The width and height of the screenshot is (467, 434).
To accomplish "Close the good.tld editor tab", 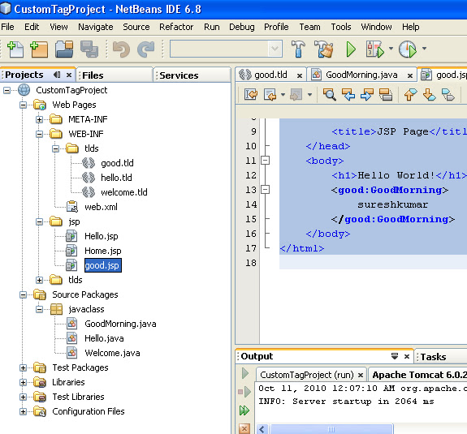I will pos(300,76).
